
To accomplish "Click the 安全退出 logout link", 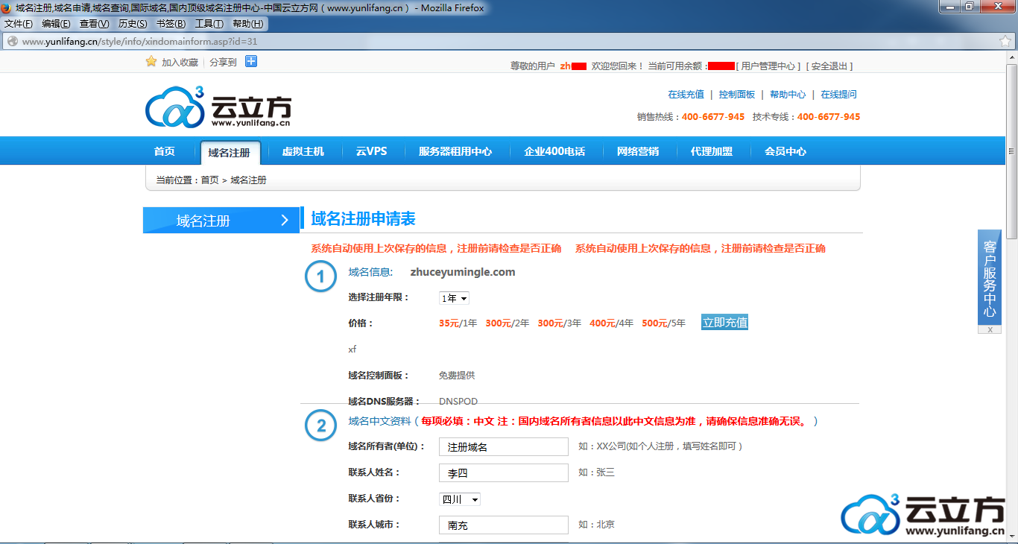I will pyautogui.click(x=829, y=66).
